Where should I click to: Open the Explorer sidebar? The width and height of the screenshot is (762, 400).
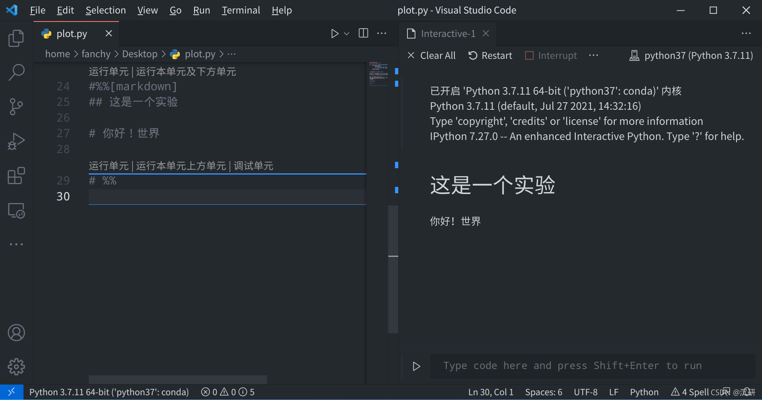point(16,38)
